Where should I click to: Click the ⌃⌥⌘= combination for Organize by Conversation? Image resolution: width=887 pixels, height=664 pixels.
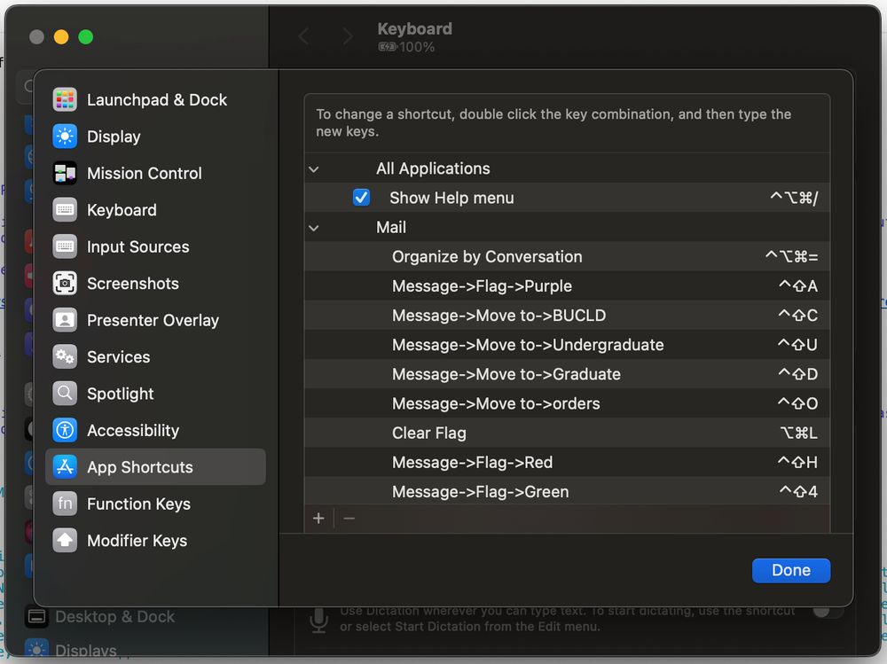tap(791, 256)
